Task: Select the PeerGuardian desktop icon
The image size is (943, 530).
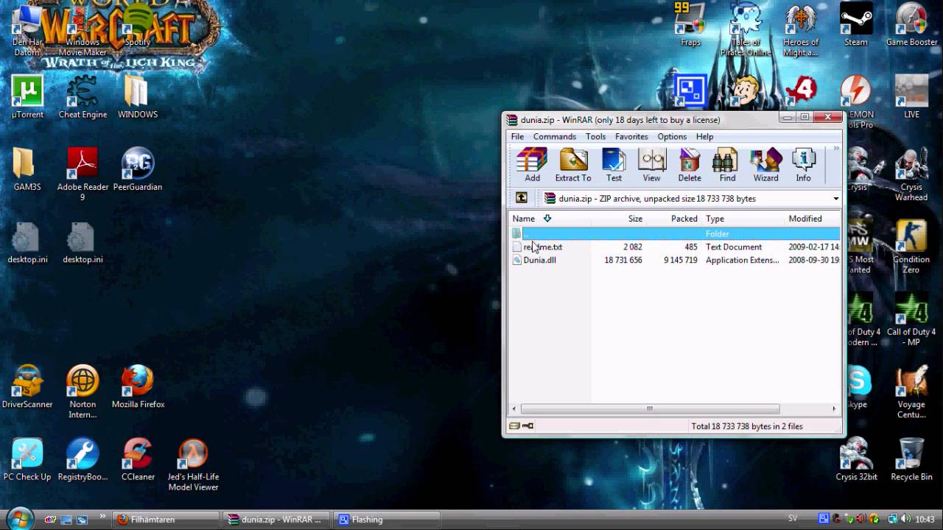Action: coord(138,170)
